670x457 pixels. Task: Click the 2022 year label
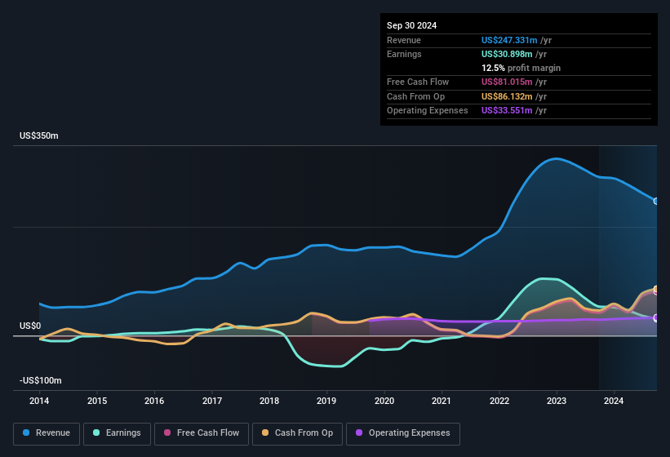(499, 401)
